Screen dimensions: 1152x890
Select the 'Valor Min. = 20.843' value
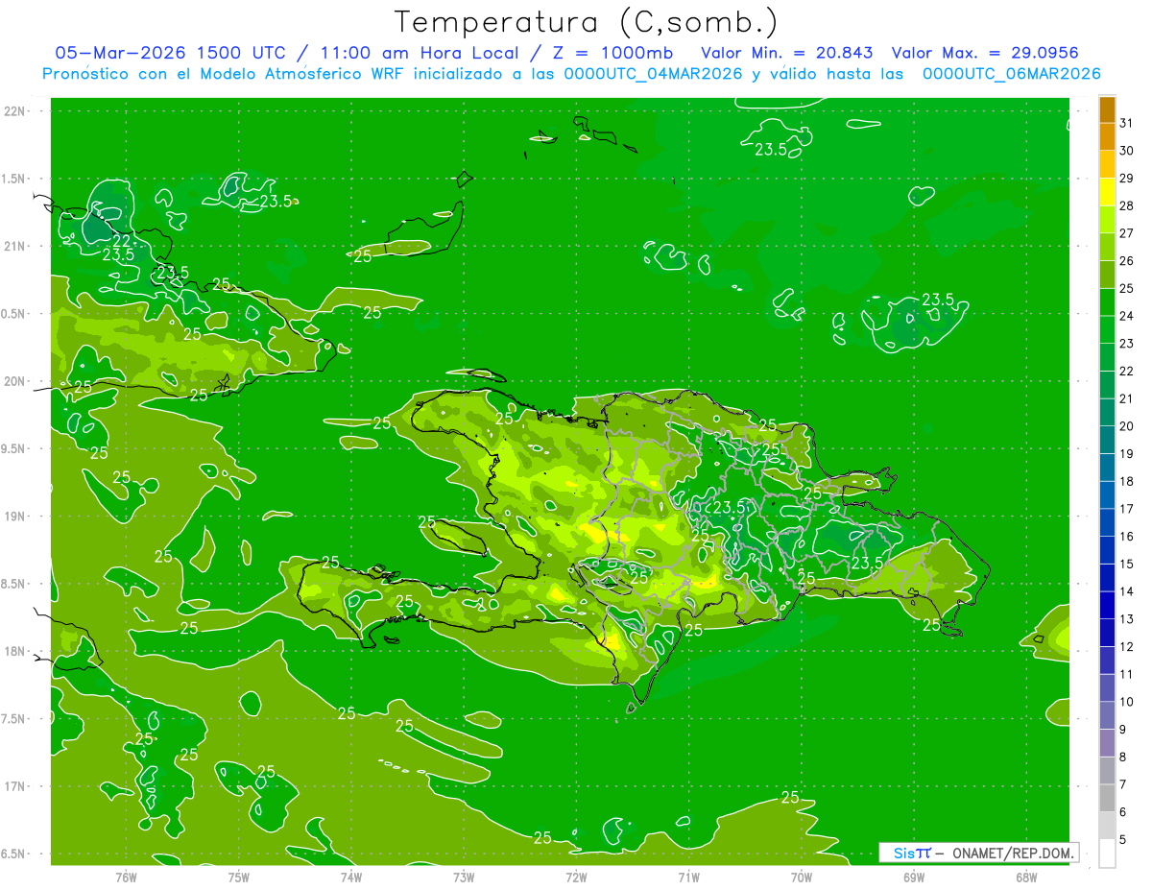pos(787,53)
